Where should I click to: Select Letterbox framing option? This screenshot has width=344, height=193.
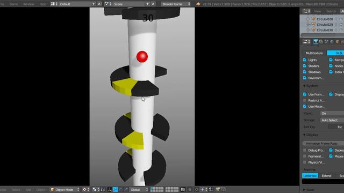pyautogui.click(x=310, y=176)
